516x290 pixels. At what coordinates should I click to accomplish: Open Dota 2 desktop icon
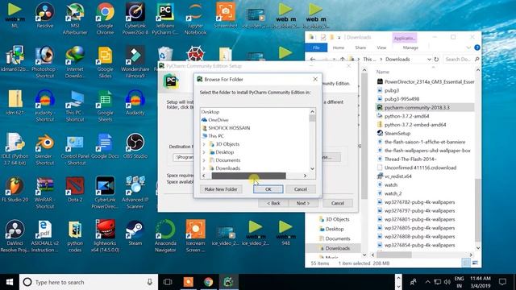pos(75,190)
